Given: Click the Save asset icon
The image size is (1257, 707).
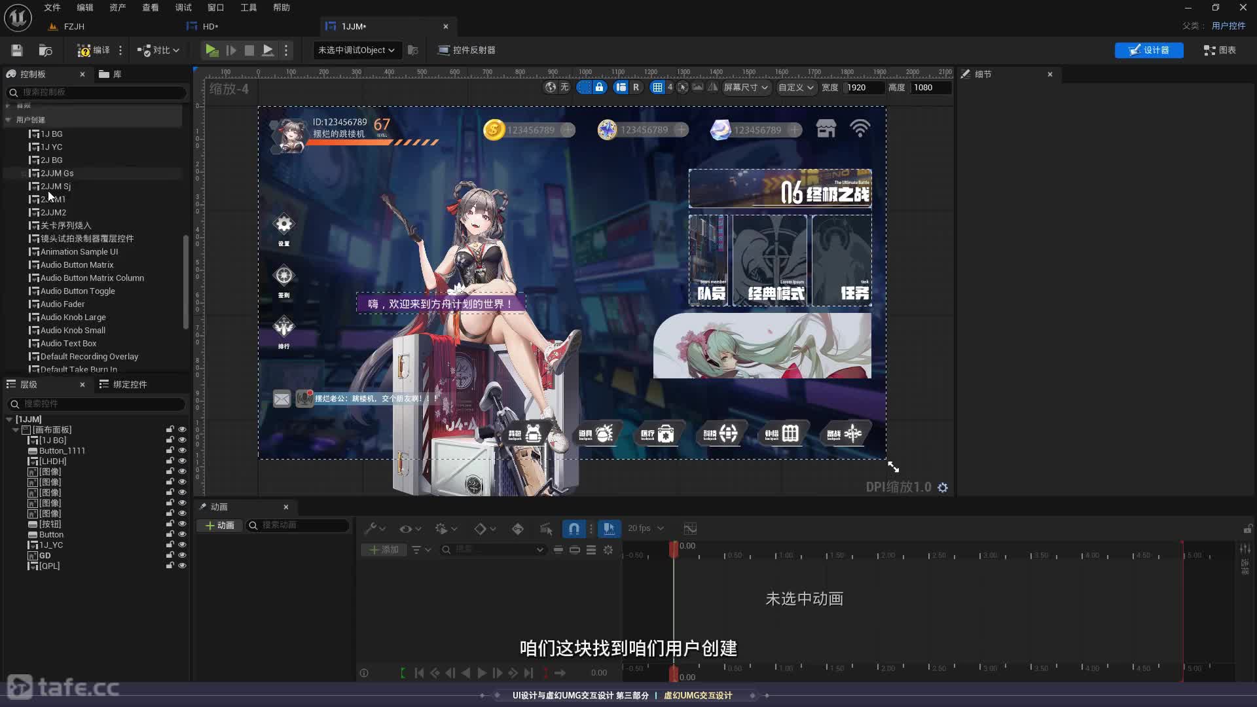Looking at the screenshot, I should tap(17, 50).
